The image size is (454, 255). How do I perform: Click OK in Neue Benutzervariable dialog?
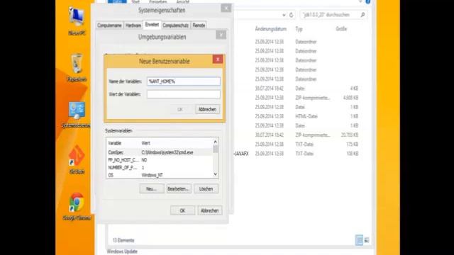(x=180, y=110)
